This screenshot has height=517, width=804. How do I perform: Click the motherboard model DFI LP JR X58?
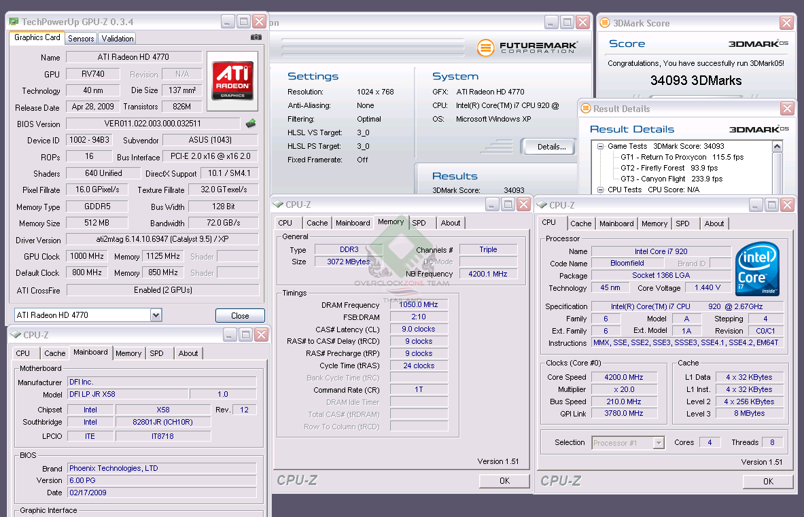(x=128, y=394)
